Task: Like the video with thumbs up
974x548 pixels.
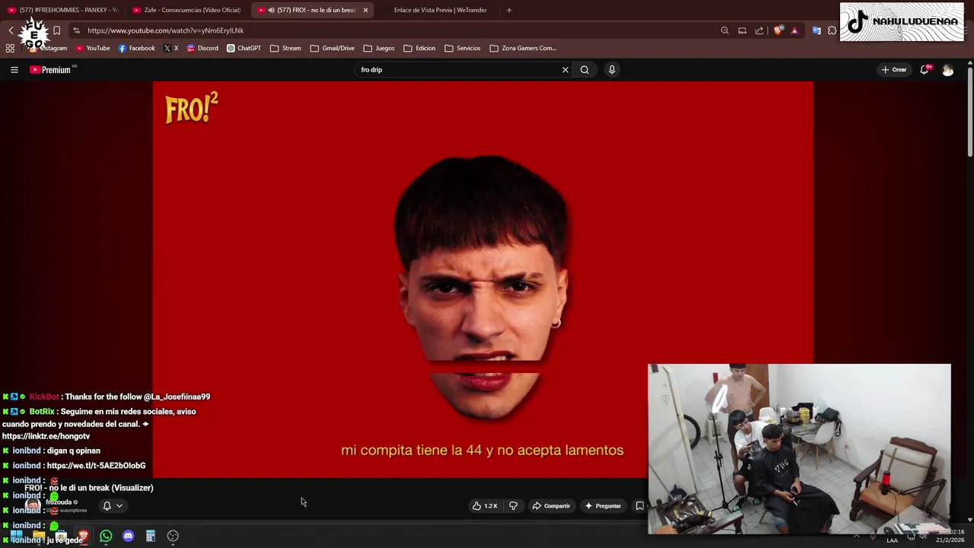Action: (x=485, y=505)
